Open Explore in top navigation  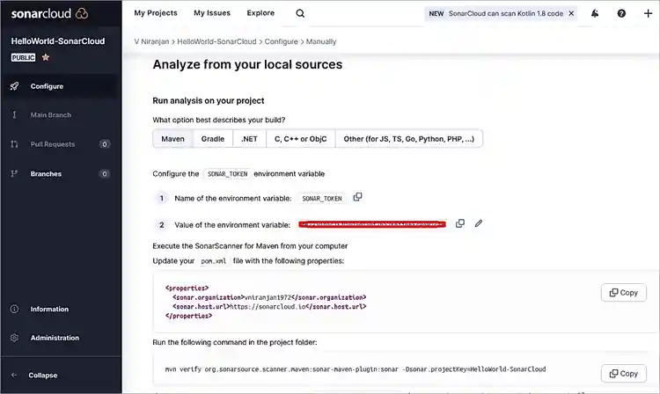[x=260, y=13]
